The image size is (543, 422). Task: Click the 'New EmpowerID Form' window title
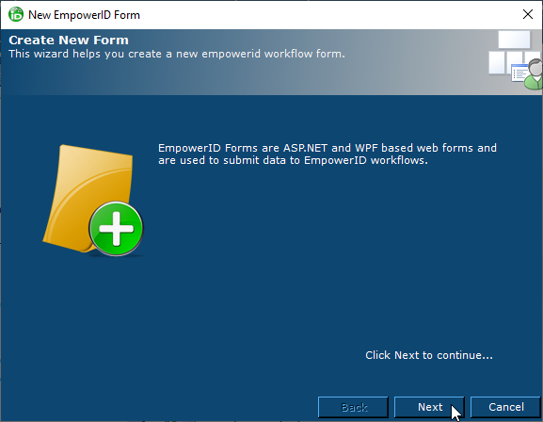(84, 15)
